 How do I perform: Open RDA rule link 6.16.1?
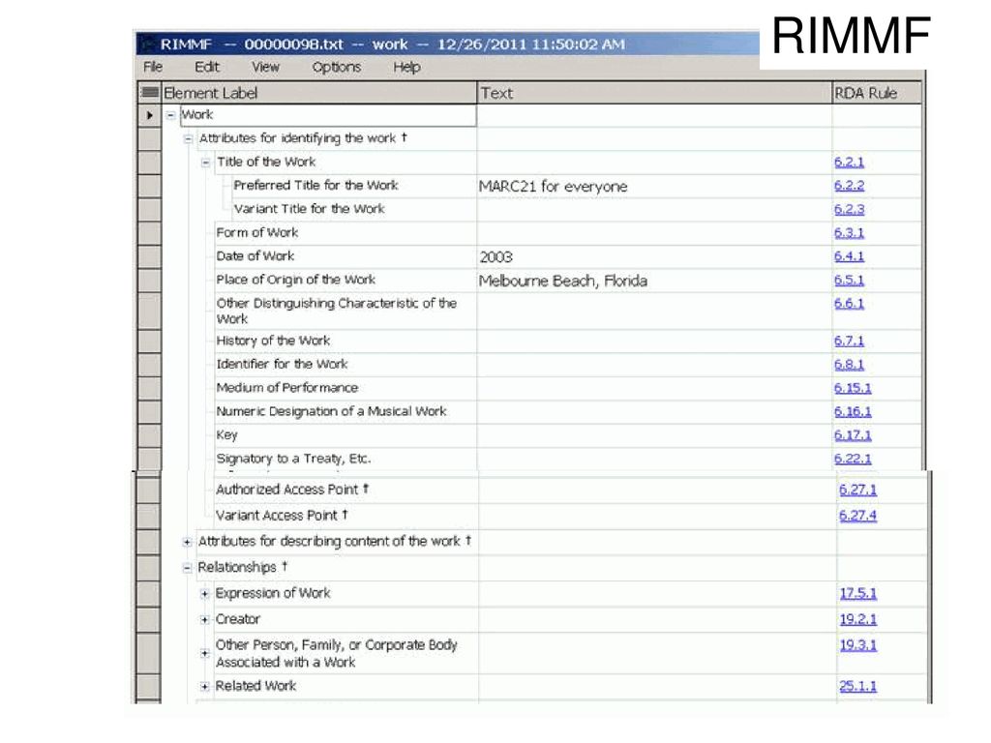coord(853,412)
